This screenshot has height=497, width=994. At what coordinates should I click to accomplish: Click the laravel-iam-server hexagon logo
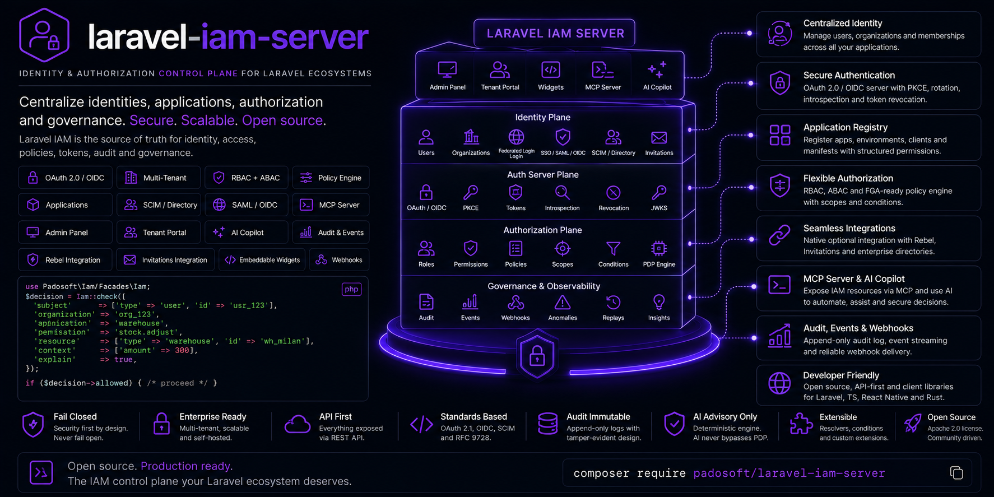click(44, 35)
